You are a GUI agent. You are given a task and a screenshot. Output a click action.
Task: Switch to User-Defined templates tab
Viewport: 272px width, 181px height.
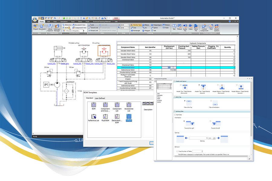click(x=100, y=98)
